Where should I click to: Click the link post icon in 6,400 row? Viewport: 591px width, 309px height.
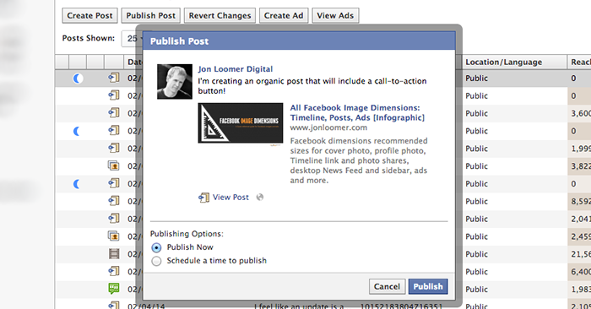coord(114,271)
